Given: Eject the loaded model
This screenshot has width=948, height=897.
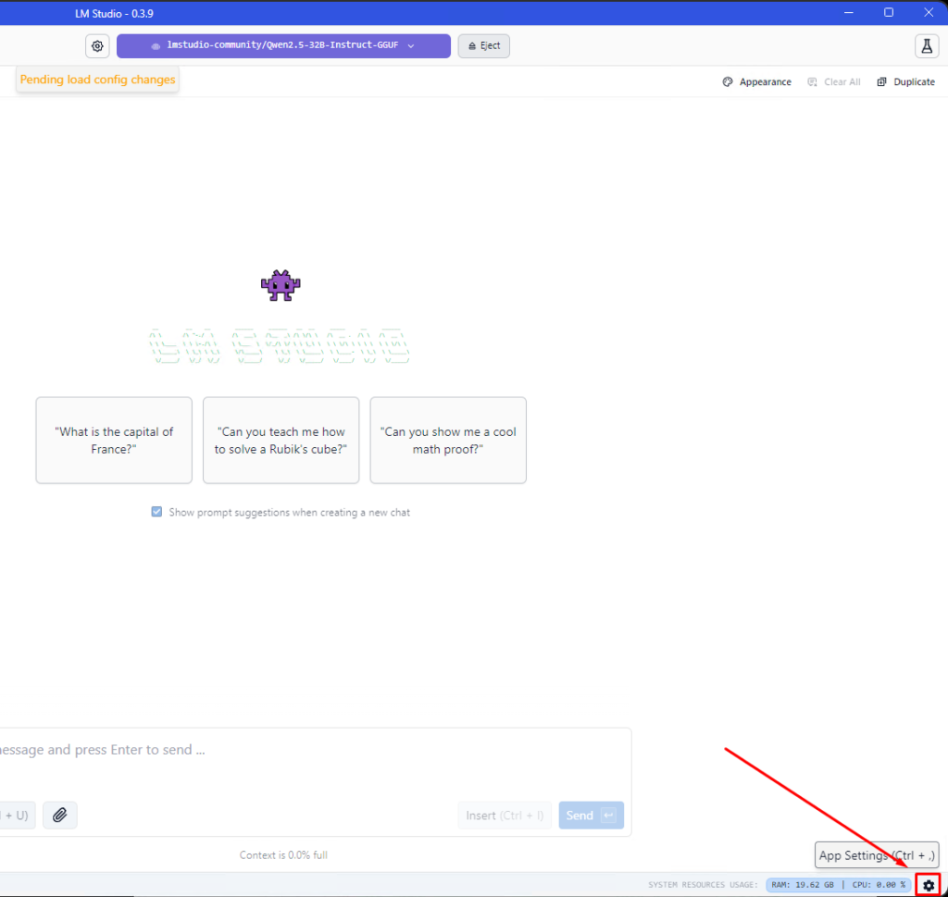Looking at the screenshot, I should (x=483, y=46).
